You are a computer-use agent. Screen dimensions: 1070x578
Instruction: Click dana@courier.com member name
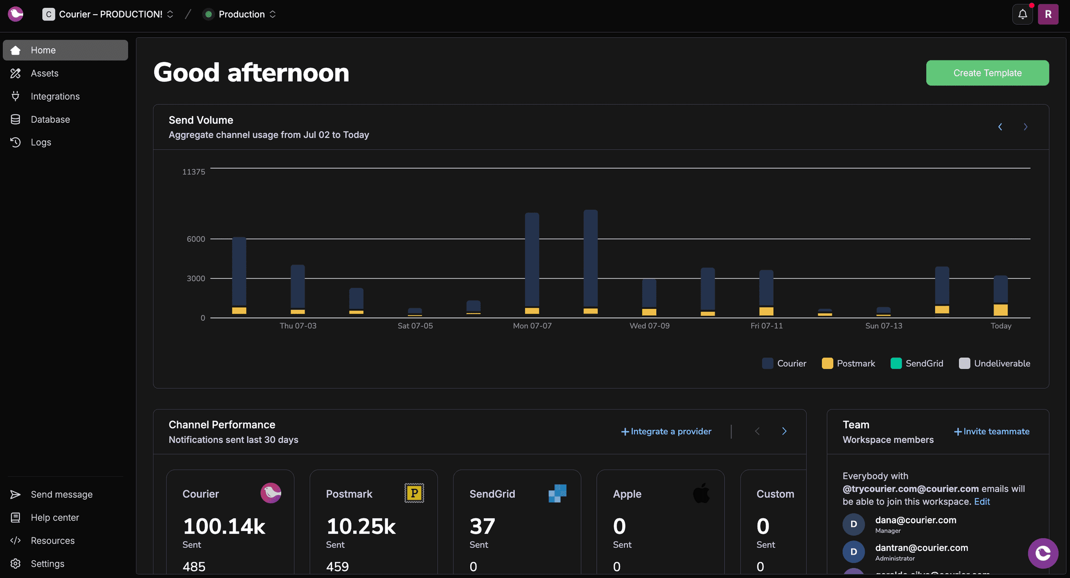(916, 520)
